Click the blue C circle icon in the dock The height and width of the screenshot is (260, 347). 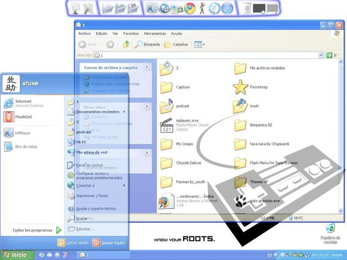pyautogui.click(x=214, y=8)
